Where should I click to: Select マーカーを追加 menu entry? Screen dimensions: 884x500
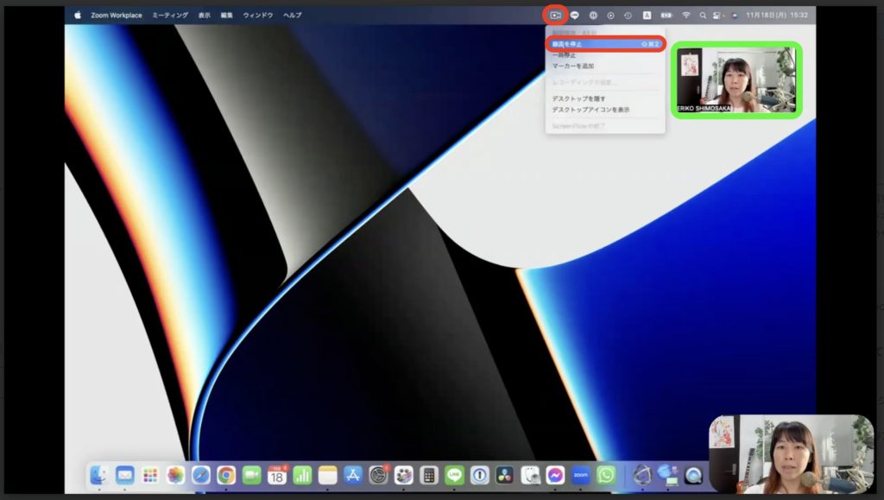pyautogui.click(x=573, y=66)
